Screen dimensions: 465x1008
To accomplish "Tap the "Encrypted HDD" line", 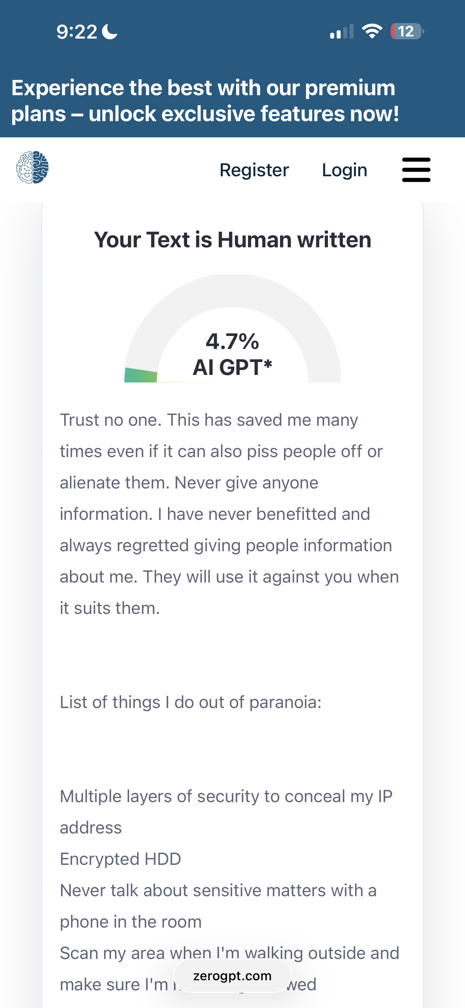I will point(120,859).
